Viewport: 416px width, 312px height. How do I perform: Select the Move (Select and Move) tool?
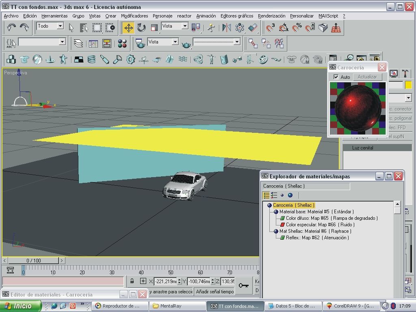pos(128,28)
